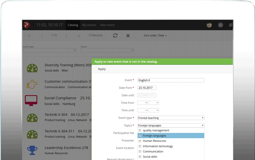255x160 pixels.
Task: Open the Social Compliance event entry
Action: point(60,98)
